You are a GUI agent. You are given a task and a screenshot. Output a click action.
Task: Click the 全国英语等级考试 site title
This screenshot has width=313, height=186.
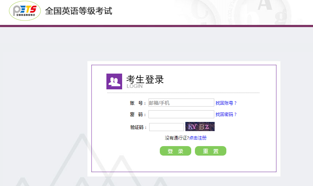click(x=79, y=11)
